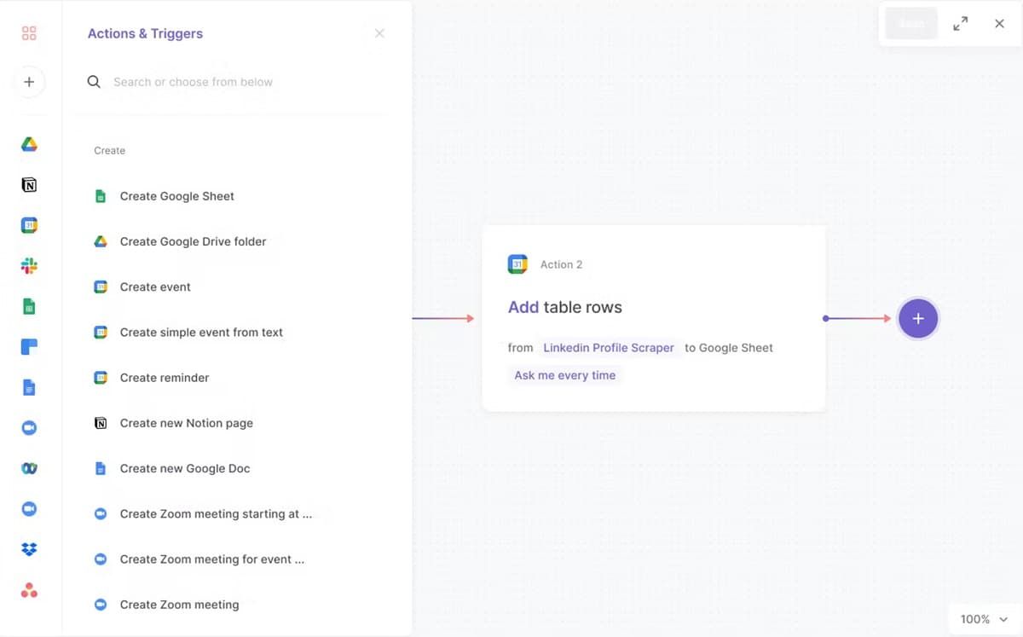Image resolution: width=1023 pixels, height=637 pixels.
Task: Click the Google Drive icon in the left sidebar
Action: click(29, 144)
